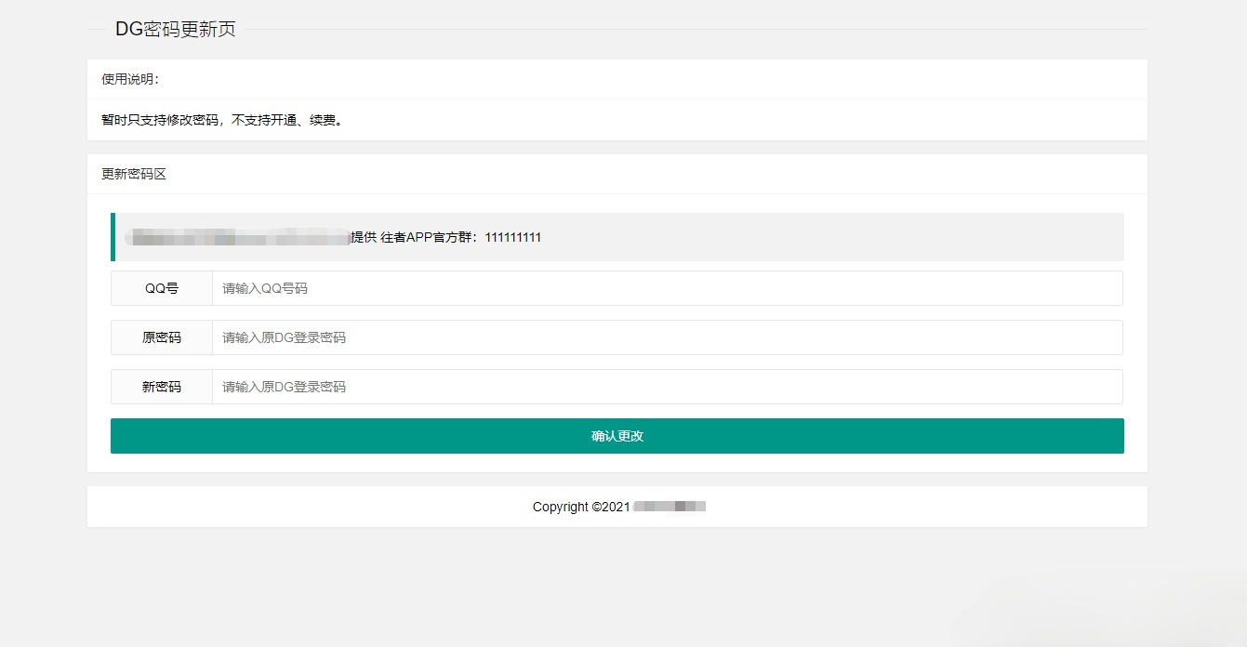Click the green accent bar beside the notice

pos(113,237)
